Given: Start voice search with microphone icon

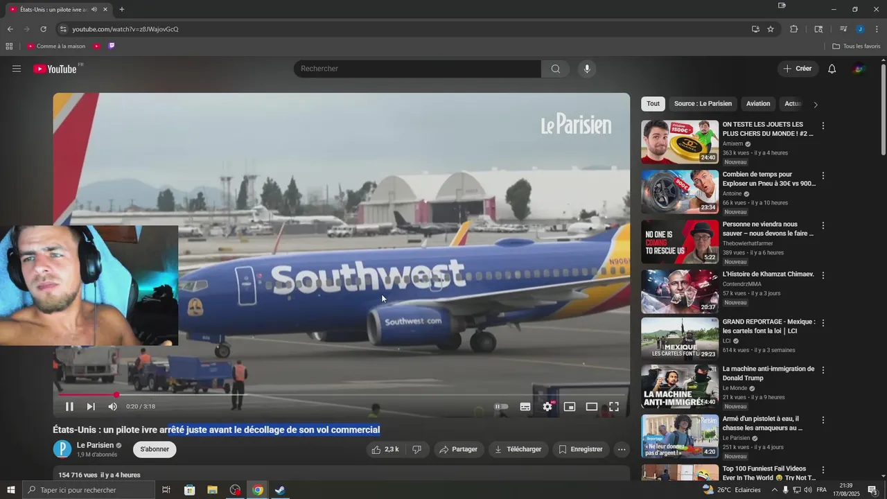Looking at the screenshot, I should [x=587, y=69].
